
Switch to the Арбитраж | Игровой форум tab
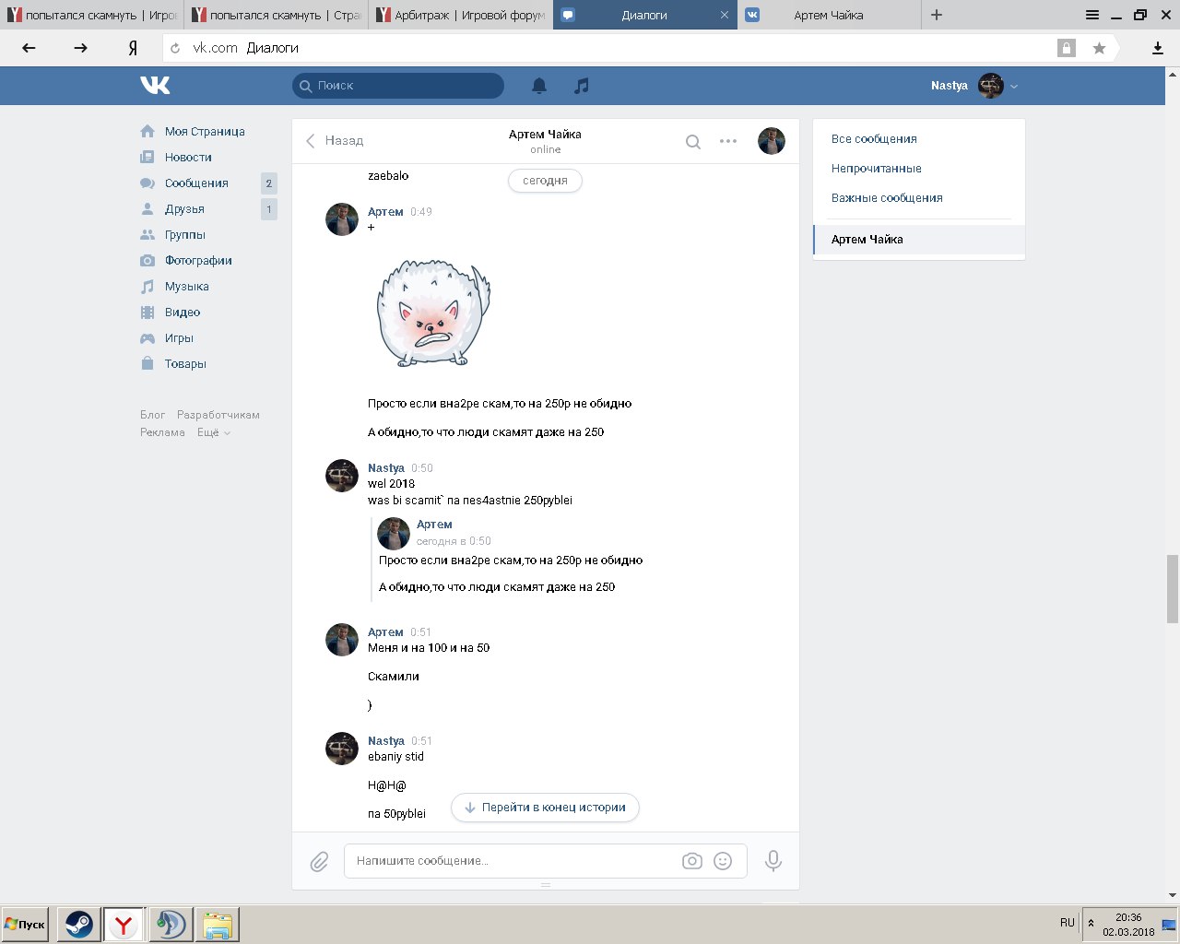pyautogui.click(x=461, y=15)
